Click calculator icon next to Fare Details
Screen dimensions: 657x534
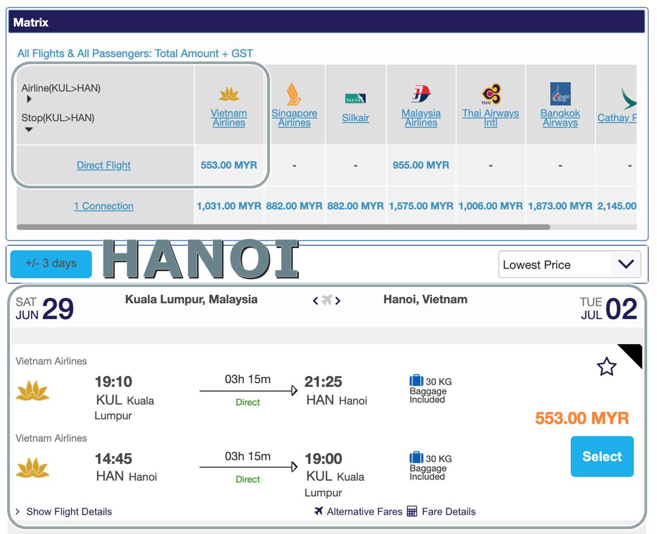tap(412, 512)
